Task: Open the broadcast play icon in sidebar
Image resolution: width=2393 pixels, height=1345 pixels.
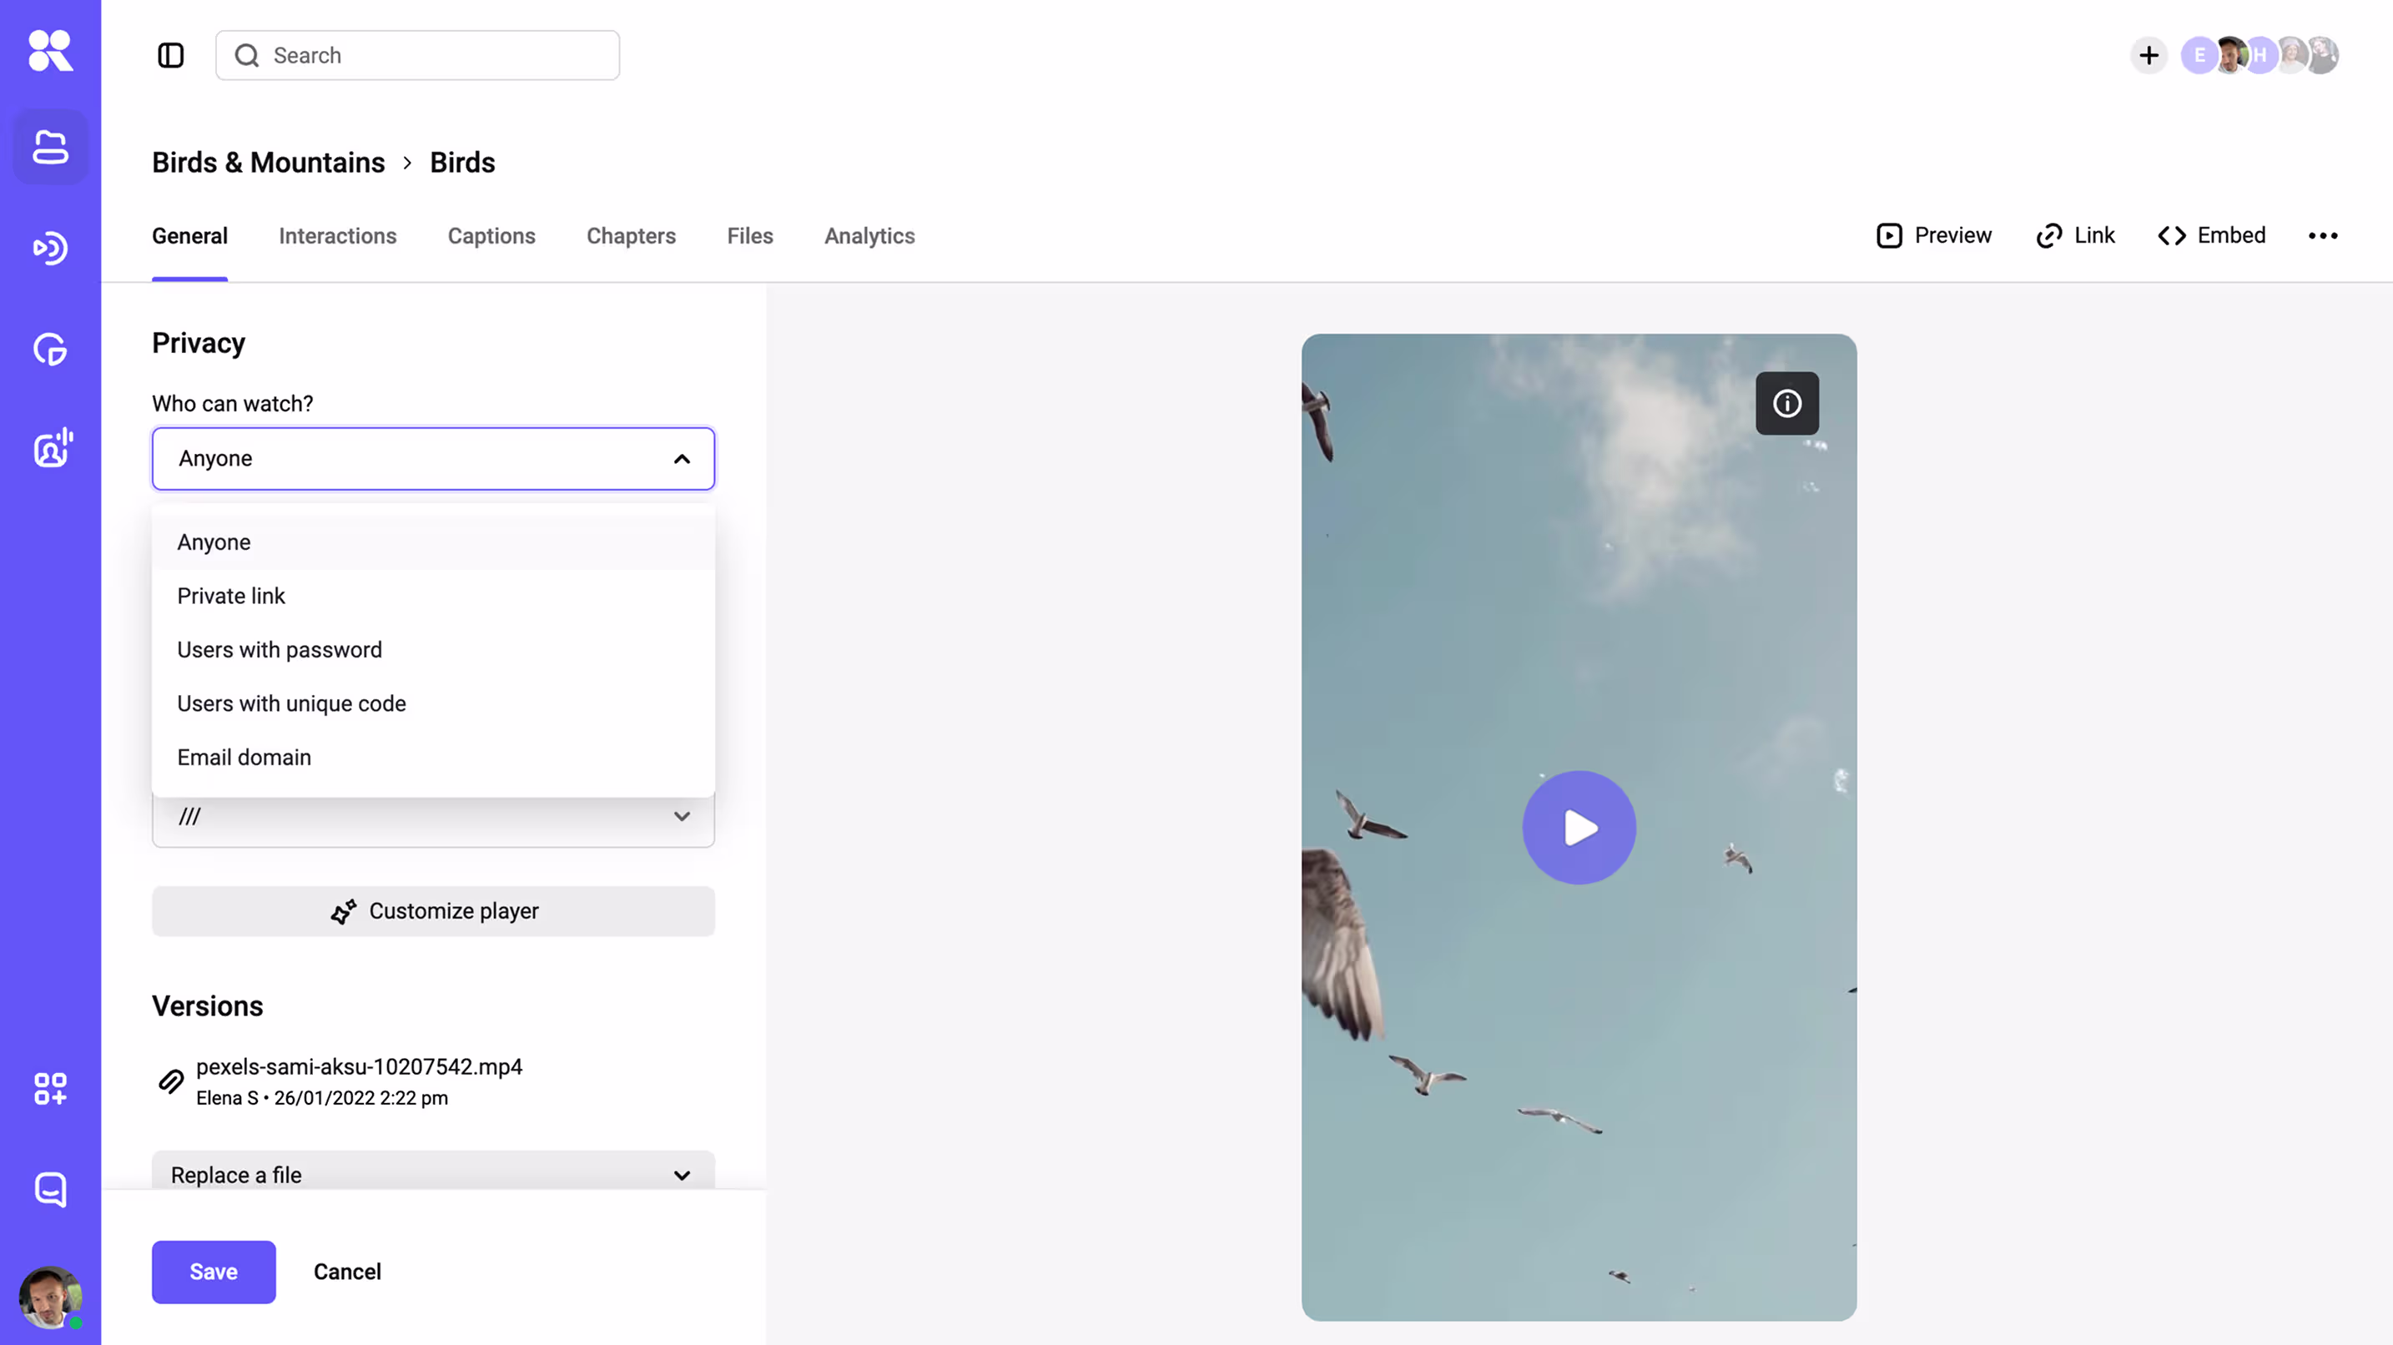Action: pos(50,248)
